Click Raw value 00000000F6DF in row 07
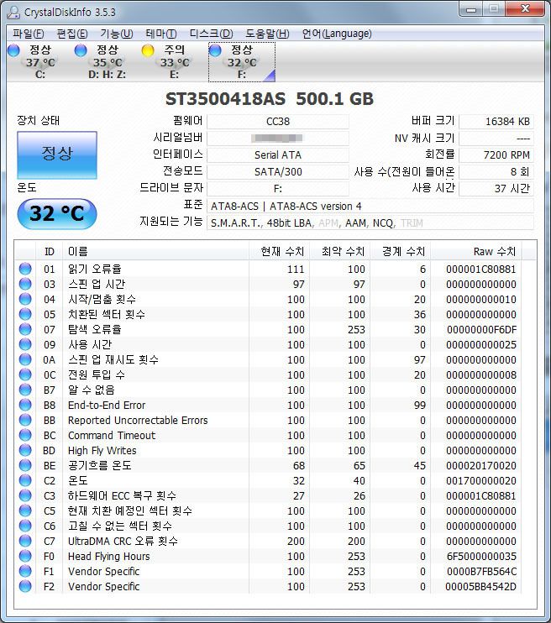Image resolution: width=551 pixels, height=623 pixels. tap(481, 329)
